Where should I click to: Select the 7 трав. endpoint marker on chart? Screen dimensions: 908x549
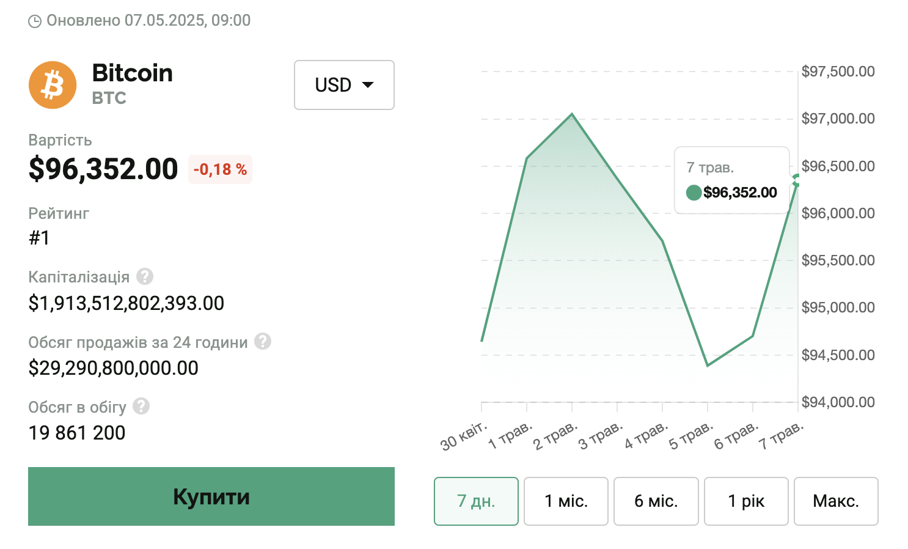(x=796, y=180)
